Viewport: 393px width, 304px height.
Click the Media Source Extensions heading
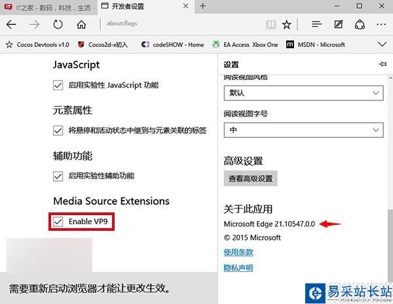pos(111,201)
